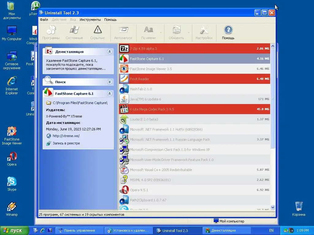Select the MSXML 4.0 SP2 icon
314x235 pixels.
pos(124,180)
